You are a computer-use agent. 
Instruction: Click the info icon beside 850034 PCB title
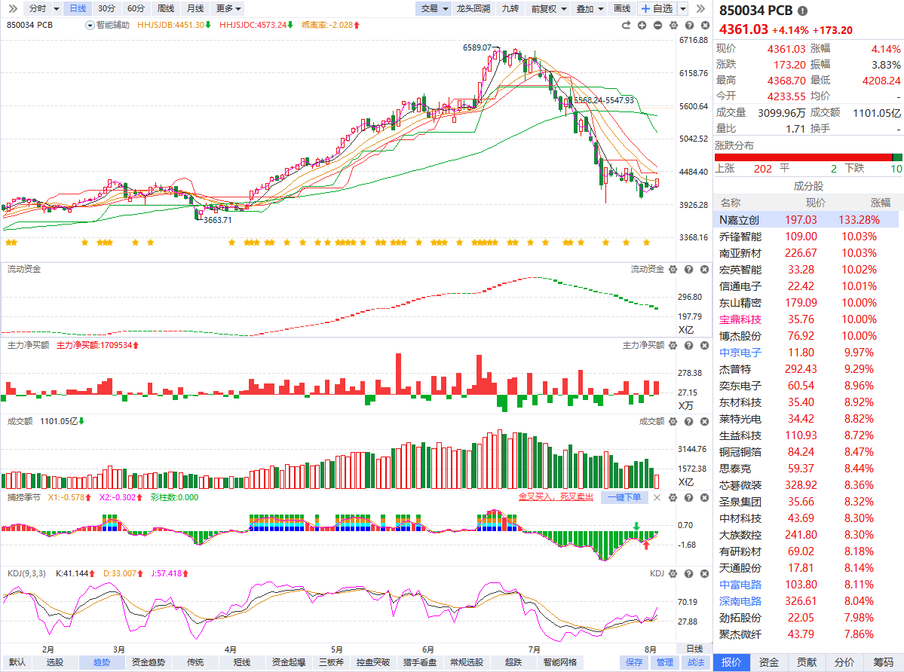802,11
